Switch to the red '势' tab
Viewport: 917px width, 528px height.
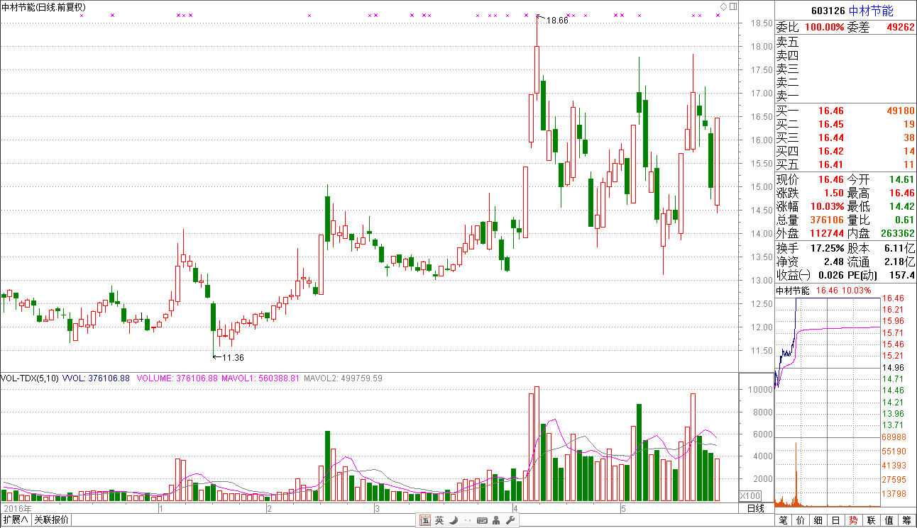pyautogui.click(x=853, y=521)
